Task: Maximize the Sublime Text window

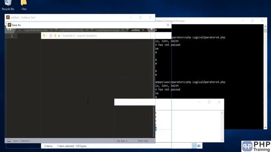Action: (140, 17)
